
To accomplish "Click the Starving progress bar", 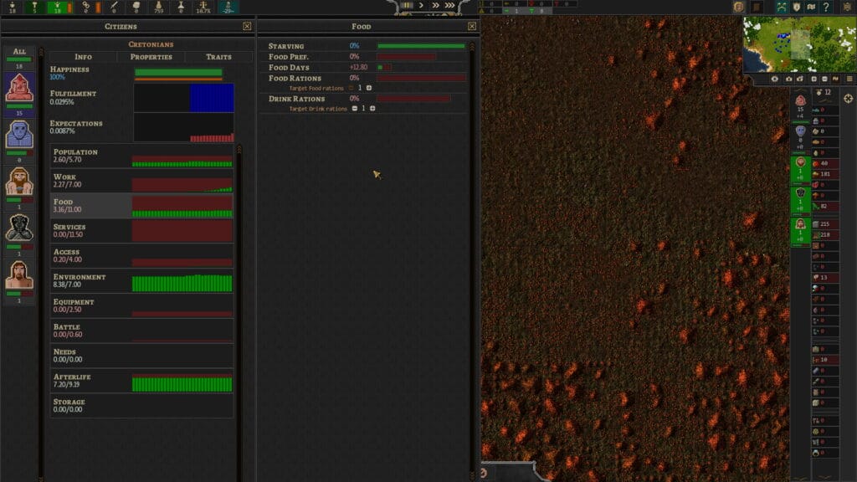I will point(422,47).
